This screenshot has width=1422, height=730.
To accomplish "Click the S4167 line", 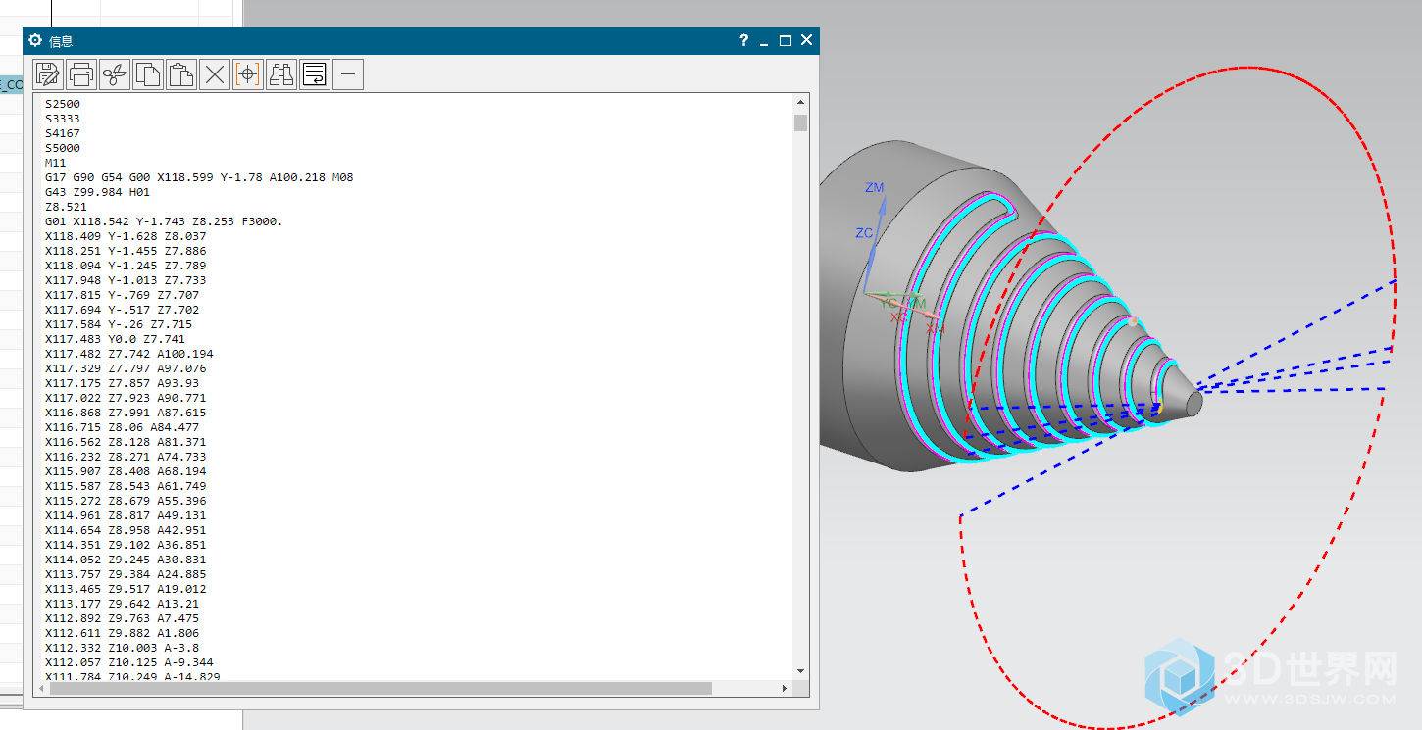I will click(63, 133).
